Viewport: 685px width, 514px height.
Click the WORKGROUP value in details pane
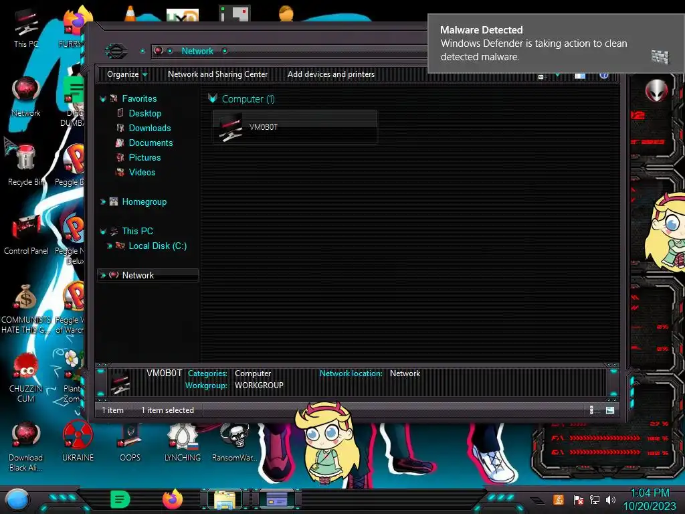click(259, 385)
